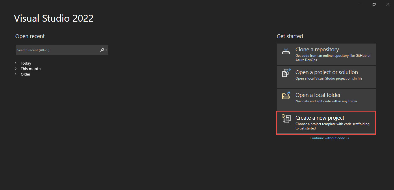Restore down the Visual Studio window
The height and width of the screenshot is (190, 394).
click(374, 4)
